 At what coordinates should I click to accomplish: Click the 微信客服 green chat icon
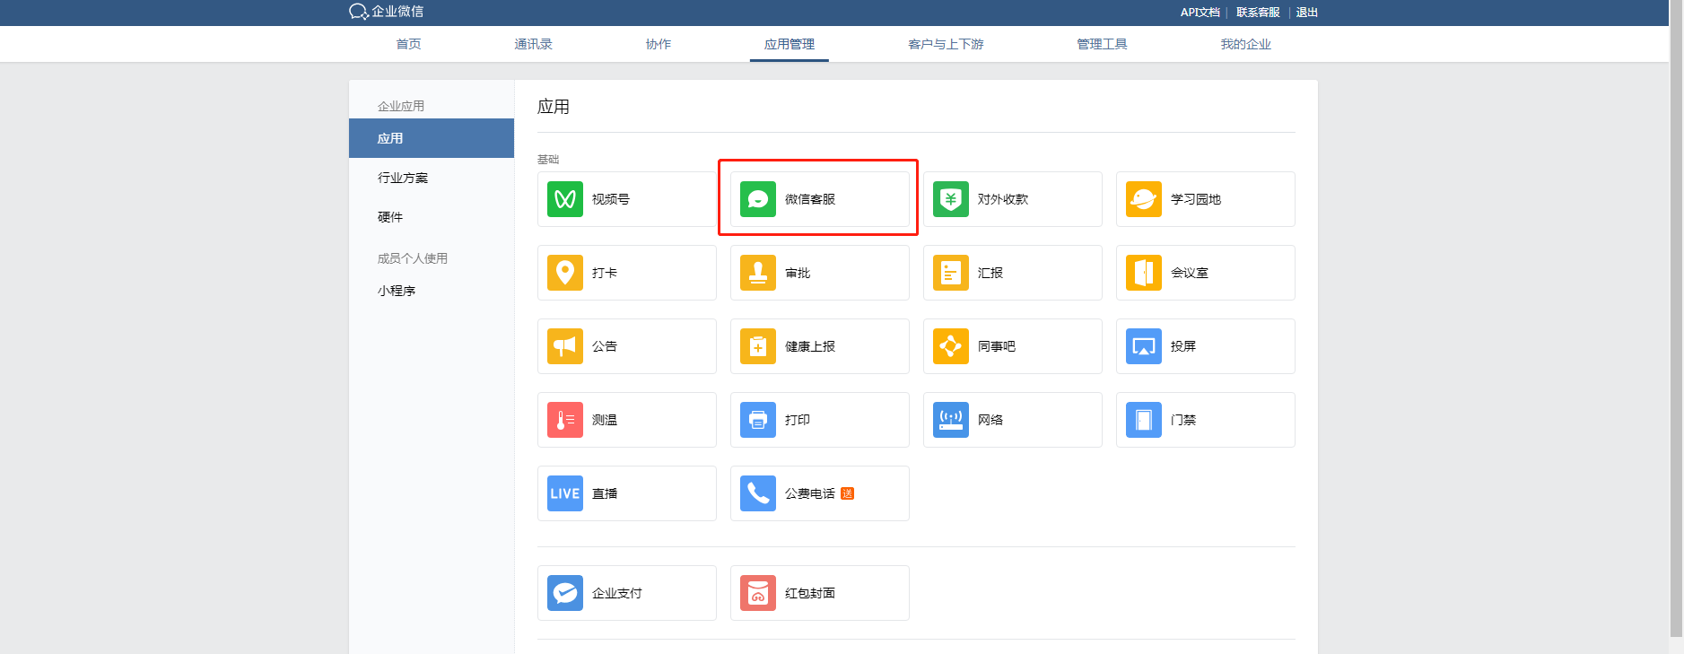click(758, 199)
